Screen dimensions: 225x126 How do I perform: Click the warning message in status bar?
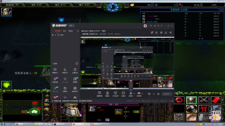(x=73, y=101)
